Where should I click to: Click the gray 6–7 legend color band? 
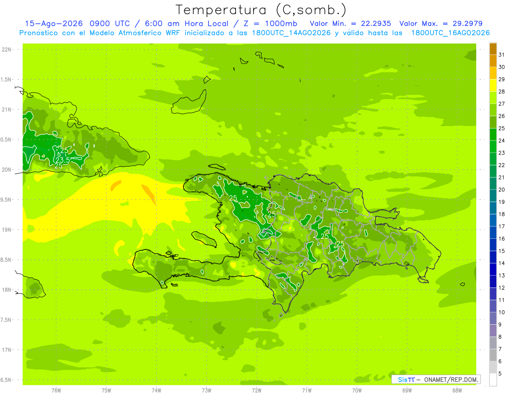point(493,355)
